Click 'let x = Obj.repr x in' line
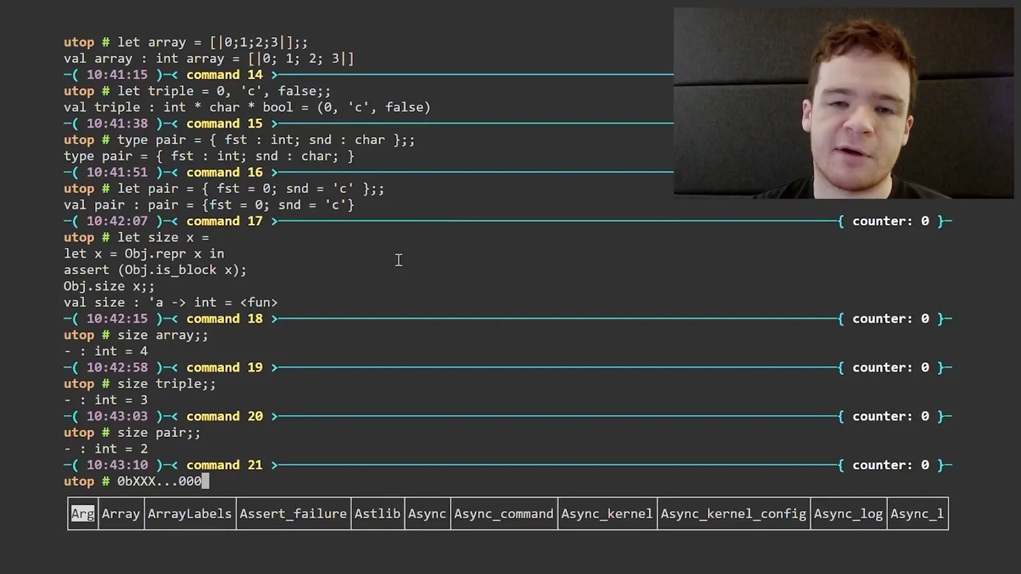This screenshot has height=574, width=1021. (x=144, y=253)
